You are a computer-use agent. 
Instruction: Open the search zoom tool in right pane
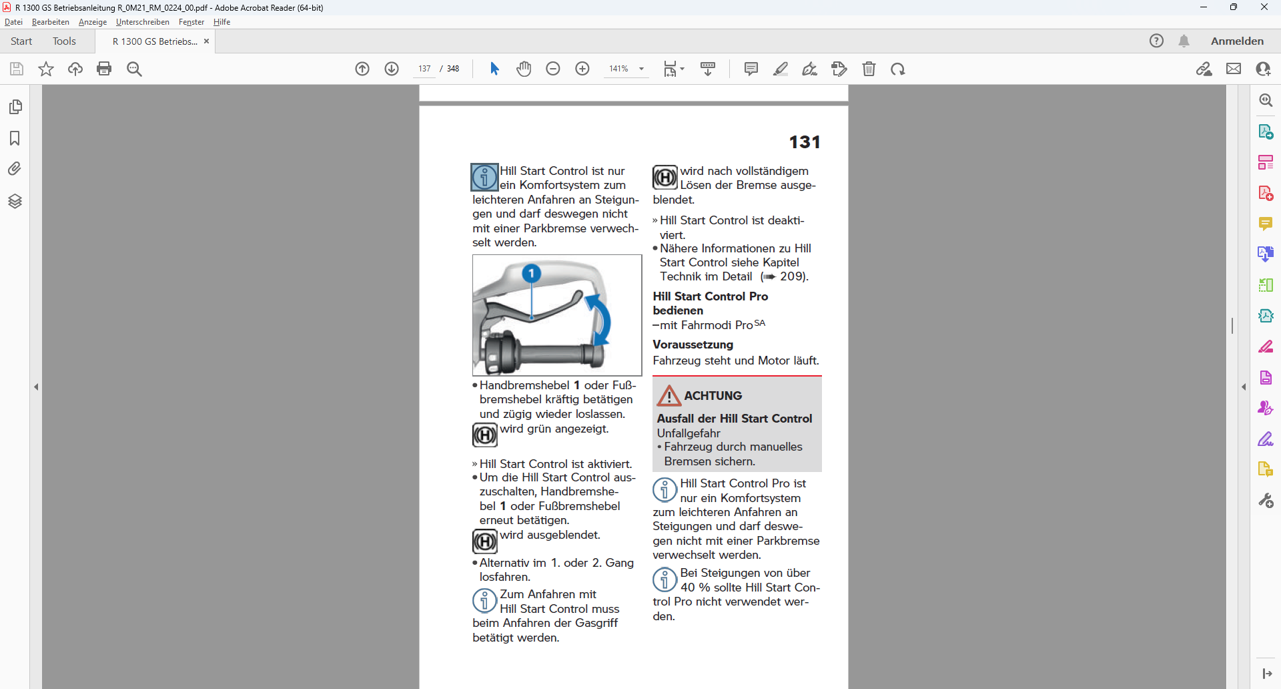pos(1266,100)
